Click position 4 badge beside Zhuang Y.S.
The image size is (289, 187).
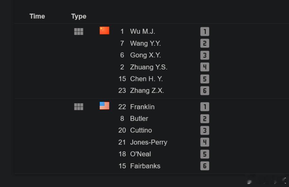(205, 67)
